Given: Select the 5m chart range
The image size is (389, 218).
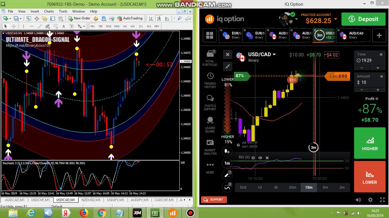Looking at the screenshot, I should pos(325,187).
